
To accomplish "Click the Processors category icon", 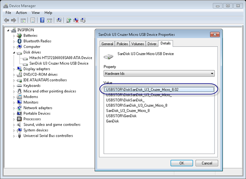I will click(x=19, y=119).
